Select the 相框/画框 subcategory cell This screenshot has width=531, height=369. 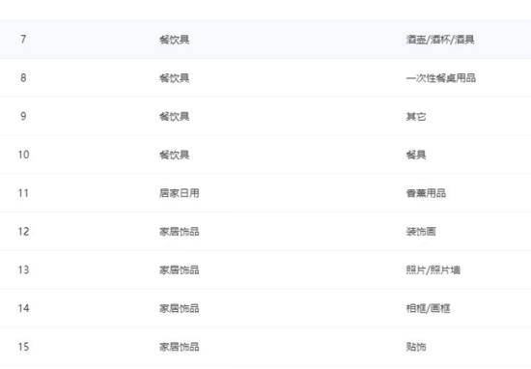coord(428,308)
